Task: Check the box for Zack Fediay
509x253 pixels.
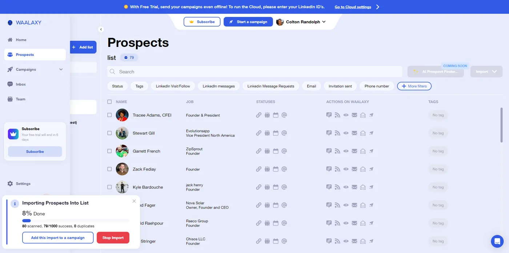Action: point(109,169)
